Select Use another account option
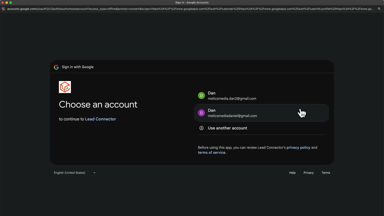The image size is (384, 216). click(x=261, y=128)
